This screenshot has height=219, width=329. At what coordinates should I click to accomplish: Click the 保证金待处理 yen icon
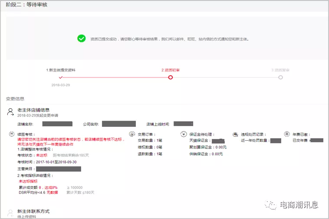coord(184,134)
